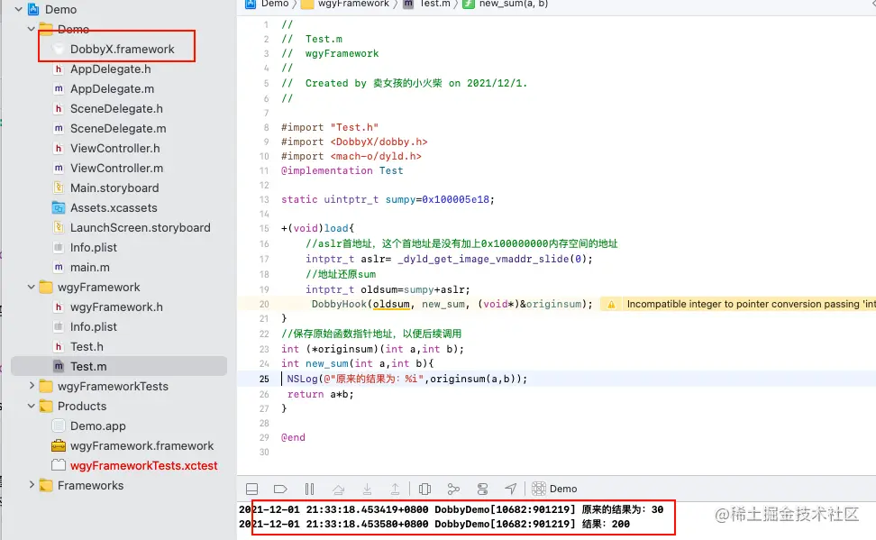Click the @end line in editor
876x540 pixels.
[x=293, y=438]
